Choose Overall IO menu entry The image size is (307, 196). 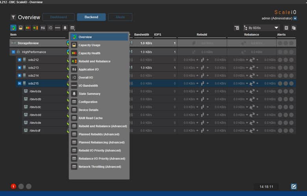(99, 77)
